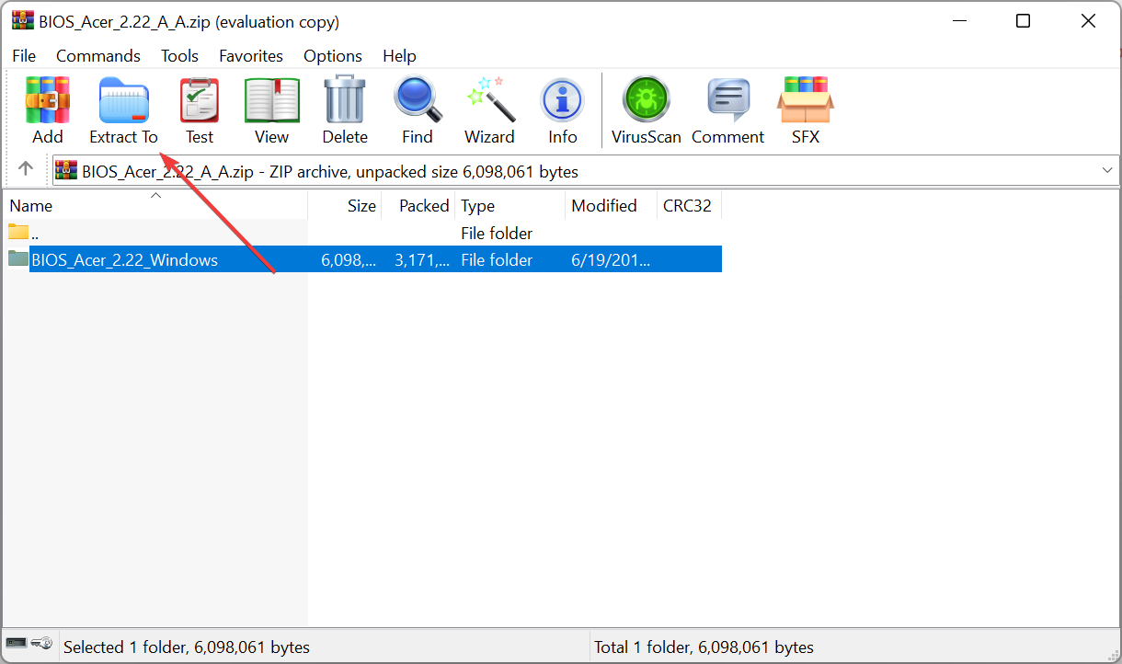Sort by the CRC32 column header
The image size is (1122, 664).
689,205
